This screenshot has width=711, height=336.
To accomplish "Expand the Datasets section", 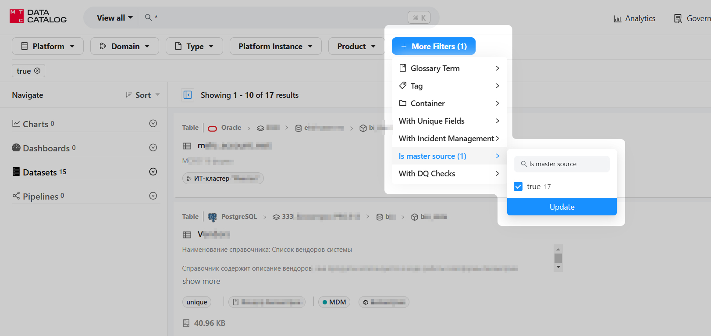I will point(153,172).
